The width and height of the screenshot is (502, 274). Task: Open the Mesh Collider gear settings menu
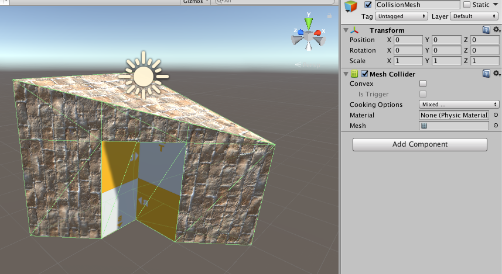pos(497,74)
